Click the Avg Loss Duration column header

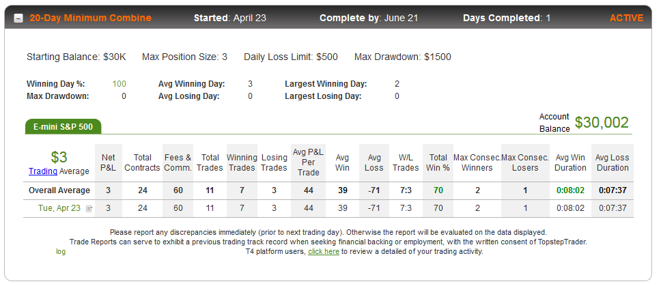click(612, 162)
